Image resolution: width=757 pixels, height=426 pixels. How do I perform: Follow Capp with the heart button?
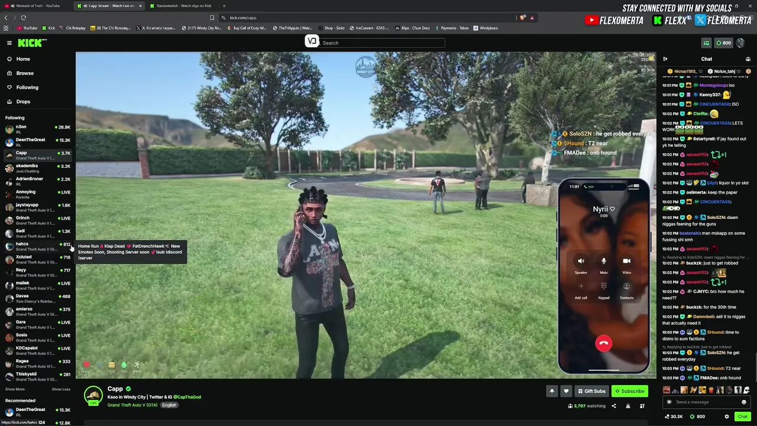pos(566,391)
